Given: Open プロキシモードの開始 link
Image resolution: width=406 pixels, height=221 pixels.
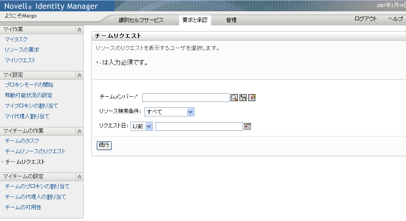Looking at the screenshot, I should (29, 85).
